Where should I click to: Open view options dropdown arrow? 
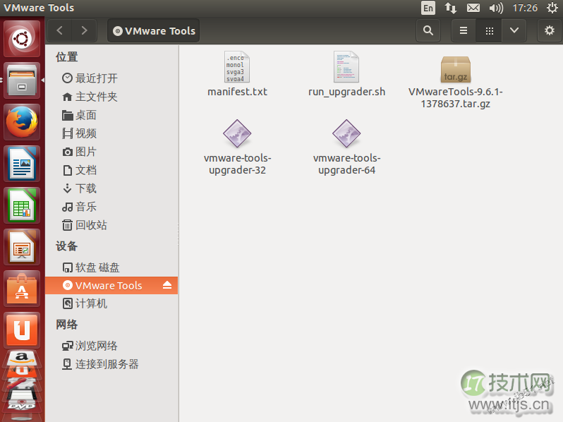tap(514, 30)
